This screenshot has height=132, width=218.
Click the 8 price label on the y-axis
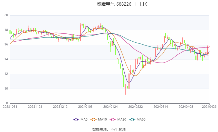click(x=7, y=103)
